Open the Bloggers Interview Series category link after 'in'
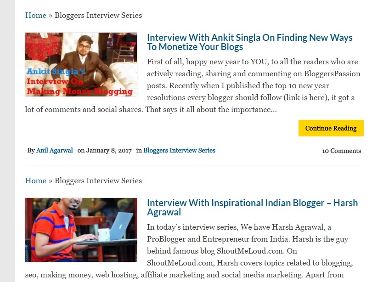The width and height of the screenshot is (372, 282). pyautogui.click(x=179, y=150)
